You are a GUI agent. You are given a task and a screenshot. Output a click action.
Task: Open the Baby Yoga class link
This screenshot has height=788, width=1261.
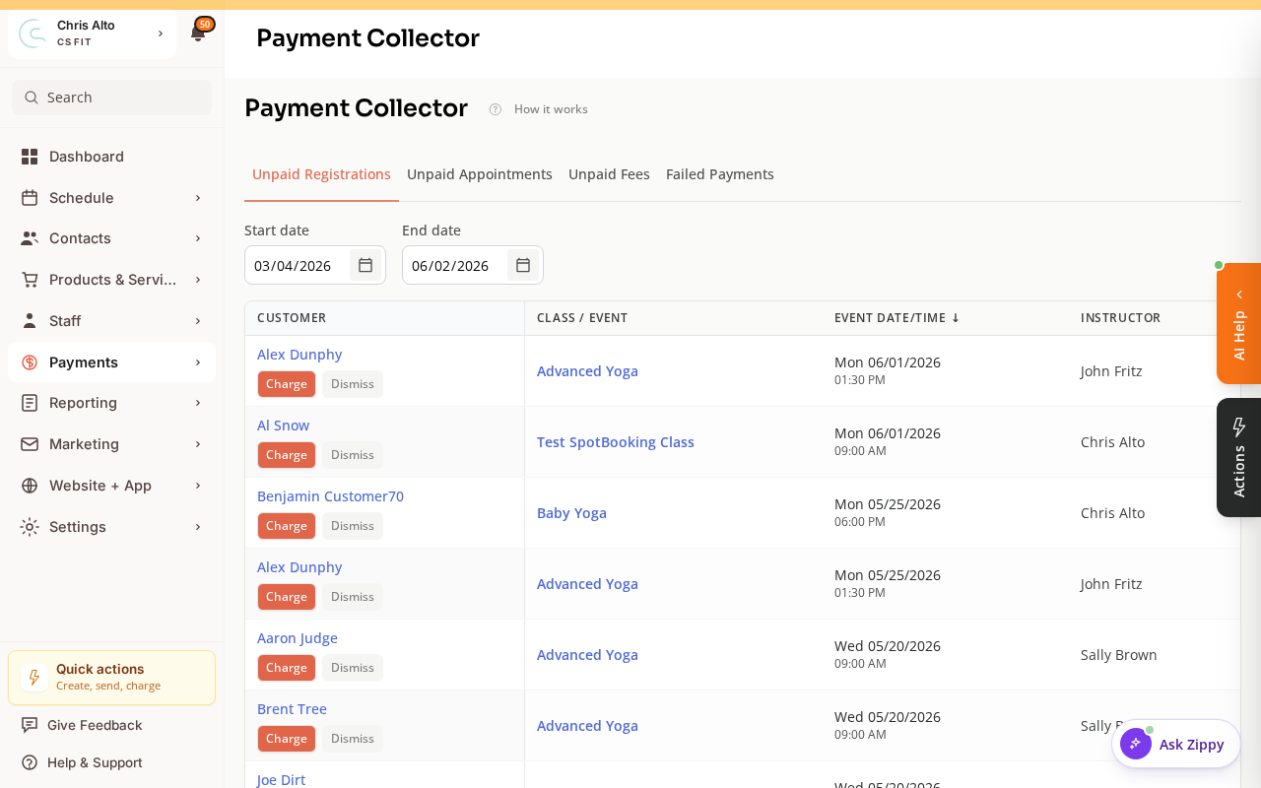click(x=571, y=513)
